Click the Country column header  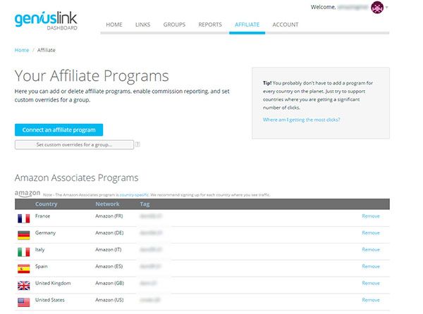tap(46, 204)
